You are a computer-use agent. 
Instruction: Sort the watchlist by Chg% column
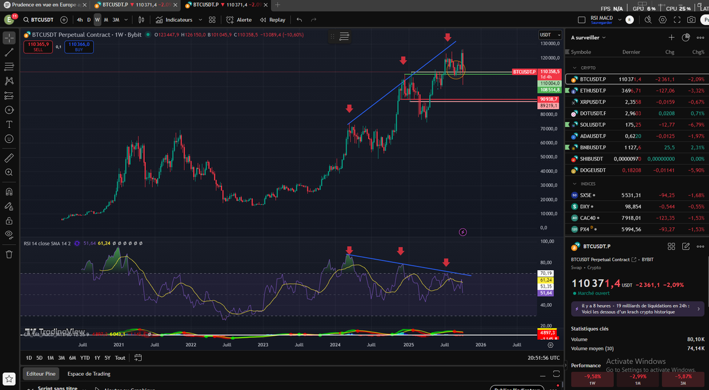click(698, 52)
